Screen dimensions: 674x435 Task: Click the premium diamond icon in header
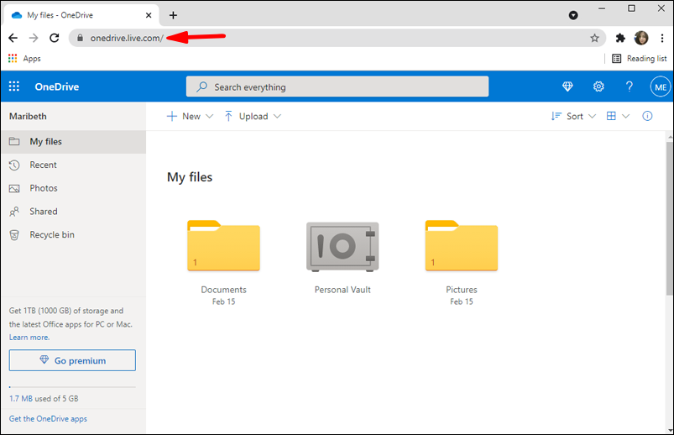pos(567,86)
